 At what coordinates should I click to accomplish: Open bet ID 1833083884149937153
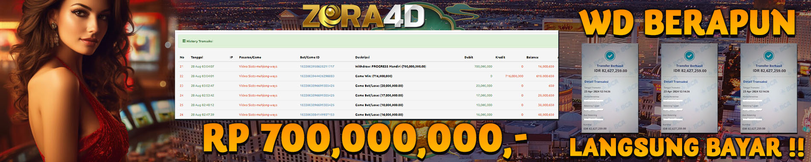point(317,115)
